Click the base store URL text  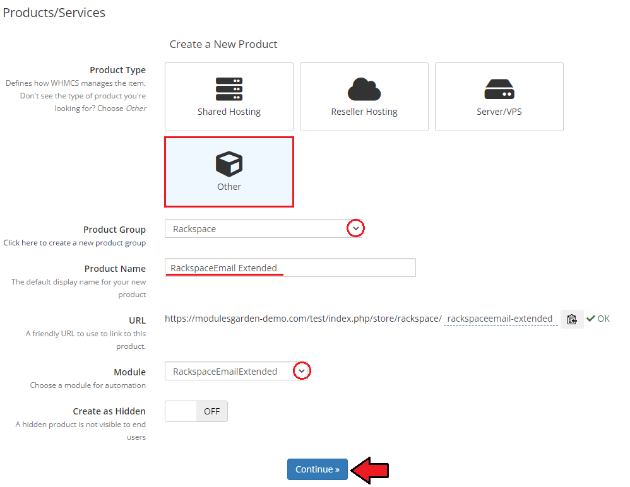[303, 319]
